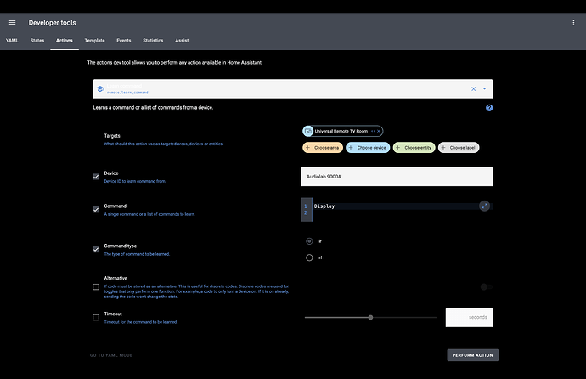Screen dimensions: 586x379
Task: Clear the remote.learn_command action field
Action: click(x=473, y=88)
